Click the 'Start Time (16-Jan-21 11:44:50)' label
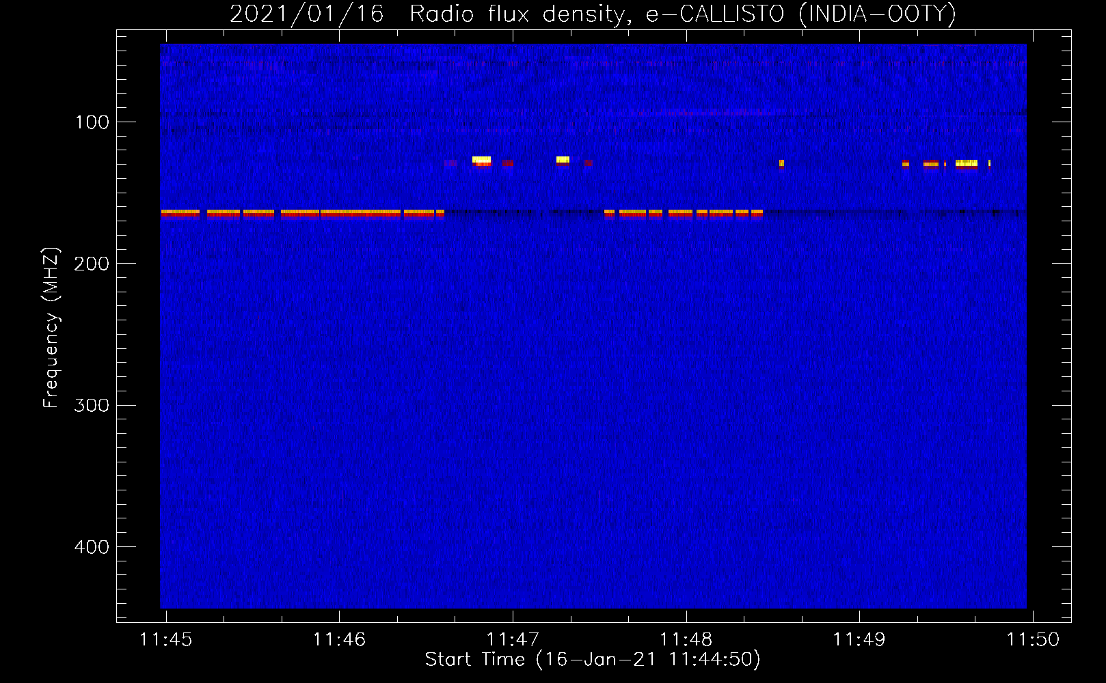The width and height of the screenshot is (1106, 683). 593,660
